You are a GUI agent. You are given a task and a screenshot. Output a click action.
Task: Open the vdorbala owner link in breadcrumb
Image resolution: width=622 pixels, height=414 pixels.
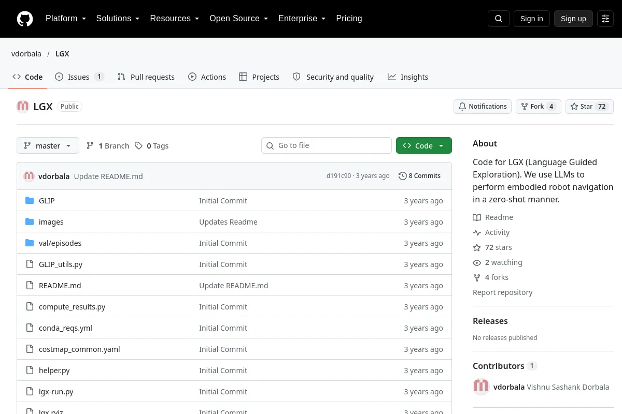click(x=26, y=54)
